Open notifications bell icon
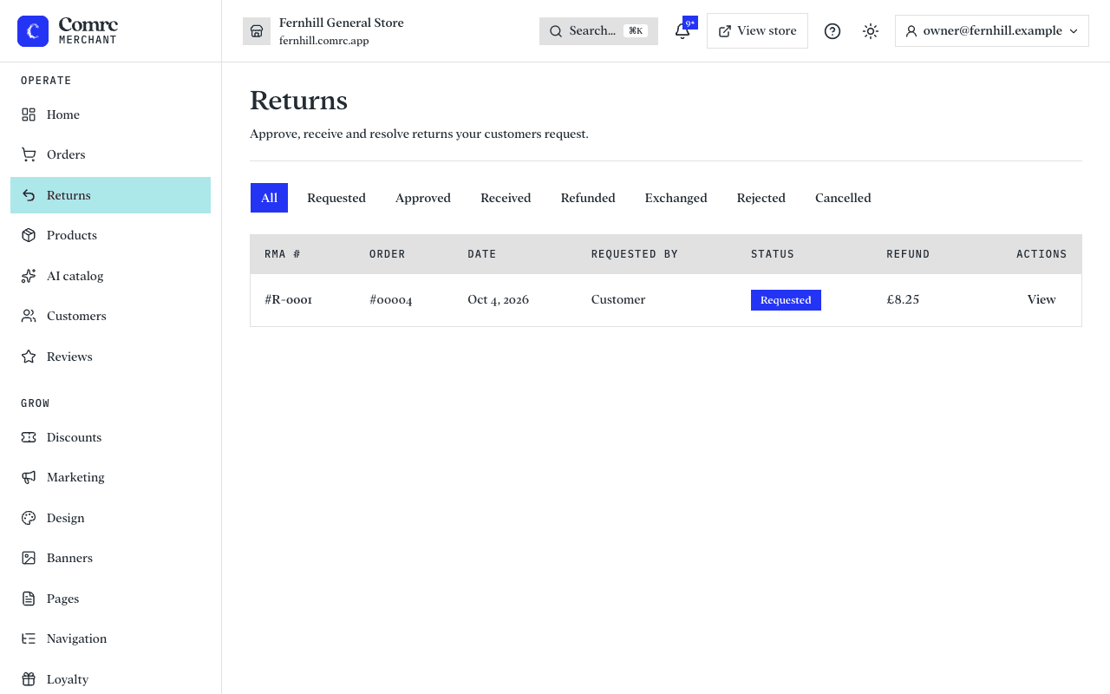 tap(682, 31)
